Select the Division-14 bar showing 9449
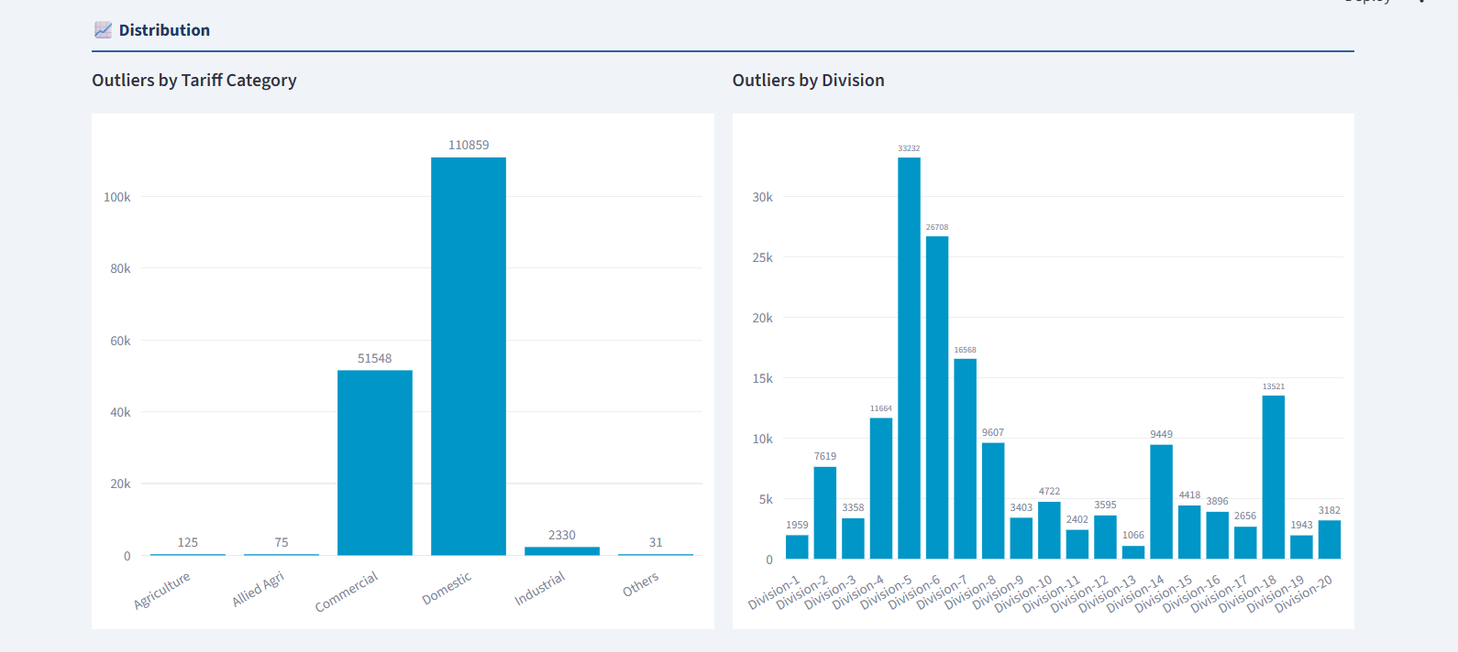 click(1161, 502)
